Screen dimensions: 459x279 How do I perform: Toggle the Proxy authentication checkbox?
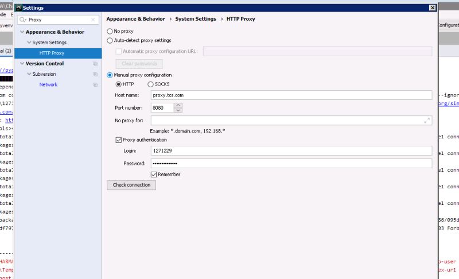119,140
